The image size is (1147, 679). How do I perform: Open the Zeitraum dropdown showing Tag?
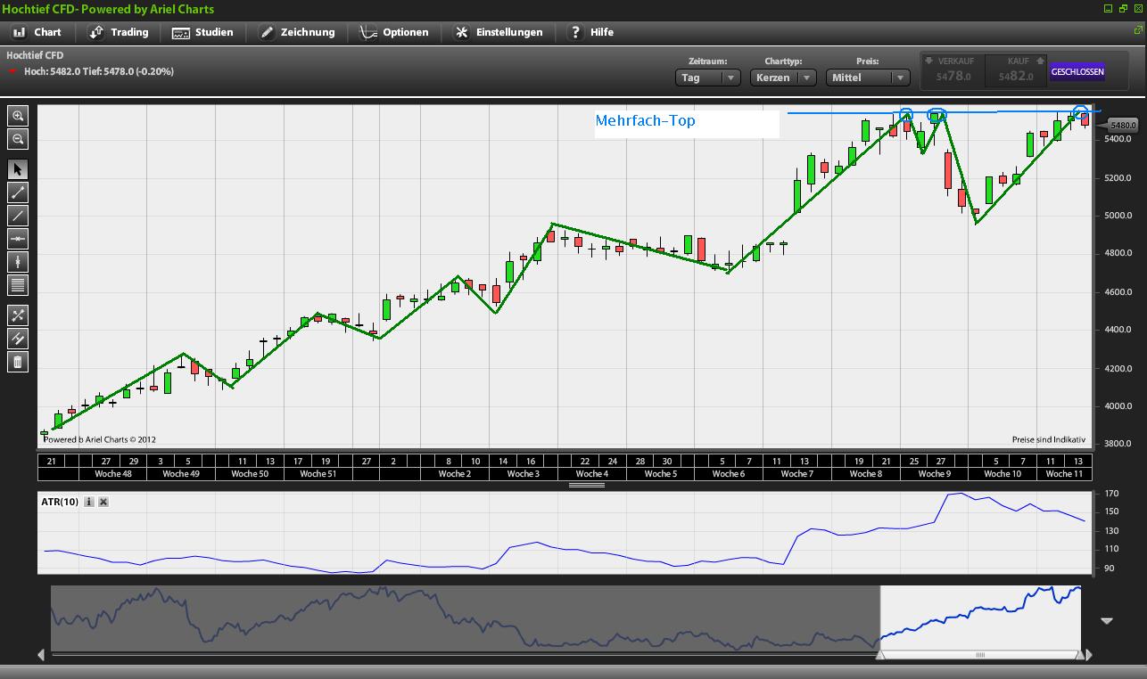coord(707,78)
